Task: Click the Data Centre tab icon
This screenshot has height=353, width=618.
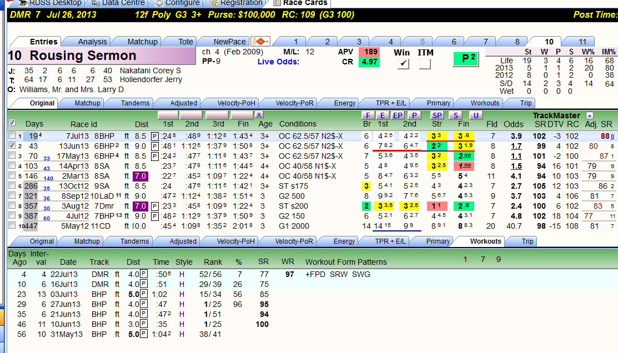Action: coord(96,3)
